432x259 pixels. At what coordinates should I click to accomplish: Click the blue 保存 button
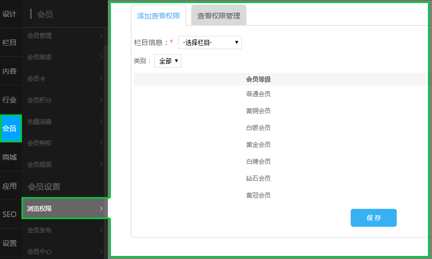(x=373, y=218)
